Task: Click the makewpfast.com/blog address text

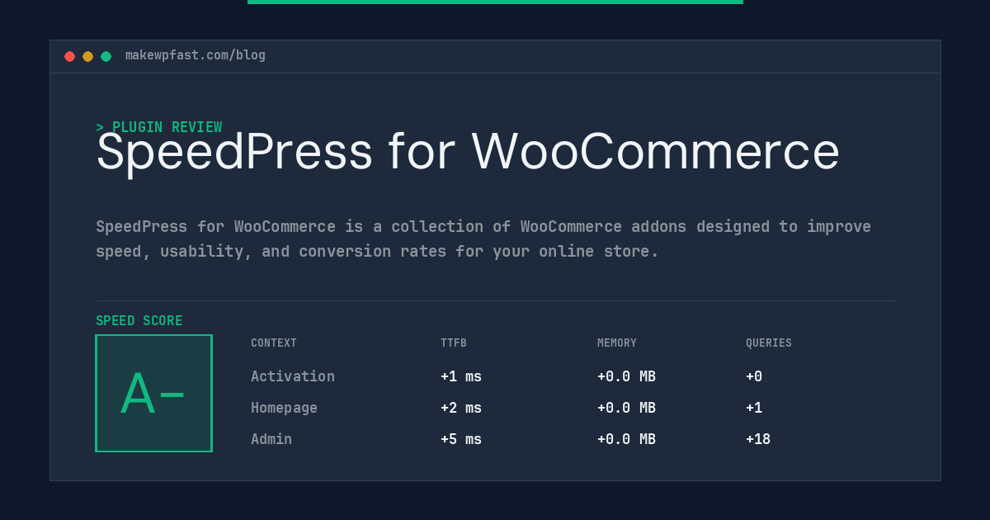Action: [196, 55]
